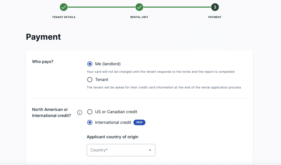
Task: Expand the Country dropdown arrow
Action: click(150, 150)
